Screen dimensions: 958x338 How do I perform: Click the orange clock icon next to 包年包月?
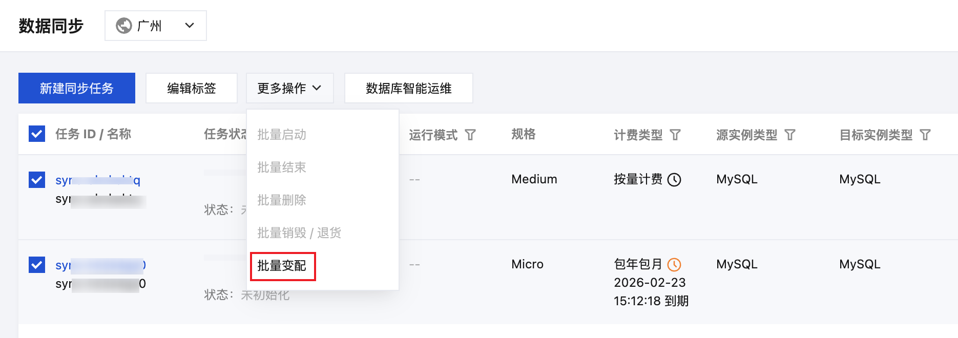click(x=674, y=265)
